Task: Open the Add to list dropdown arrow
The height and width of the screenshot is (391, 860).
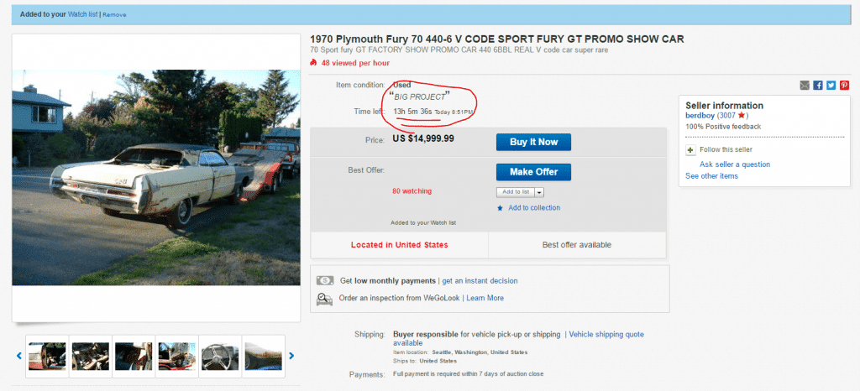Action: tap(539, 192)
